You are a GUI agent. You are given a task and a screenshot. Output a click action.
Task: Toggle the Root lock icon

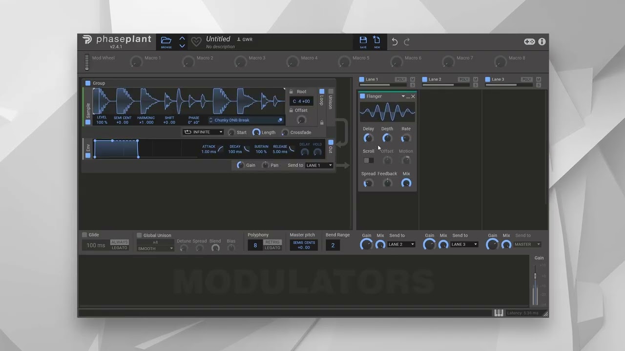pos(292,92)
